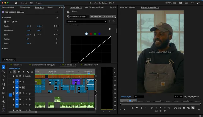Image resolution: width=203 pixels, height=117 pixels.
Task: Open the Lumetri Color effect dropdown
Action: point(87,21)
